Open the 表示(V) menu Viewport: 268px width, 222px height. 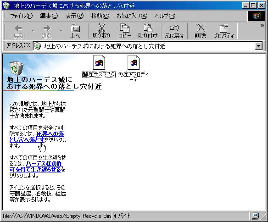(74, 16)
